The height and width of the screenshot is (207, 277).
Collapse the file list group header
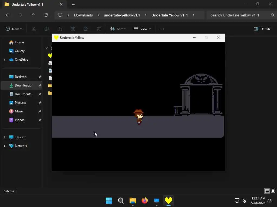(x=46, y=48)
